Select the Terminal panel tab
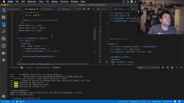This screenshot has width=184, height=103. click(56, 68)
